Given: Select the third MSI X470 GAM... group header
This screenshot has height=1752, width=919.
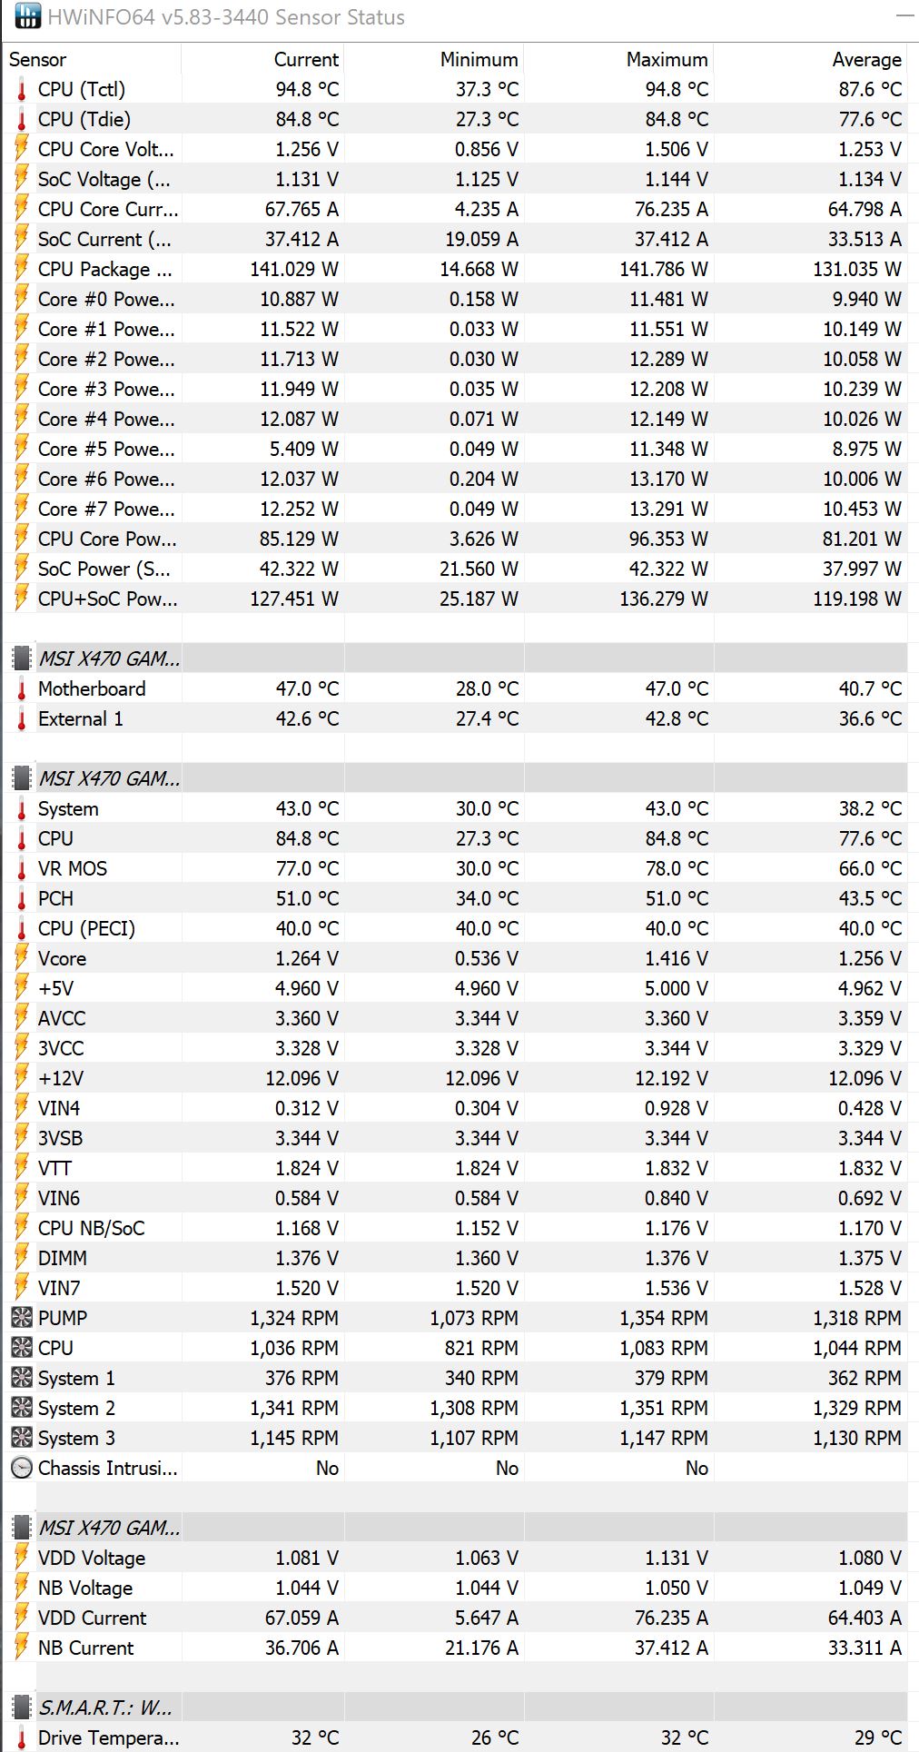Looking at the screenshot, I should 455,1528.
